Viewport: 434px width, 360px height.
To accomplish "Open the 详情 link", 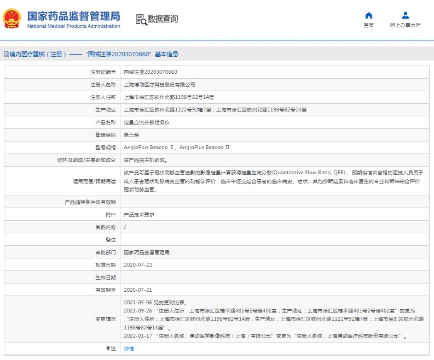I will [129, 349].
